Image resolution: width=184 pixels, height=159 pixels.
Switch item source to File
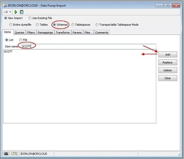coord(23,40)
